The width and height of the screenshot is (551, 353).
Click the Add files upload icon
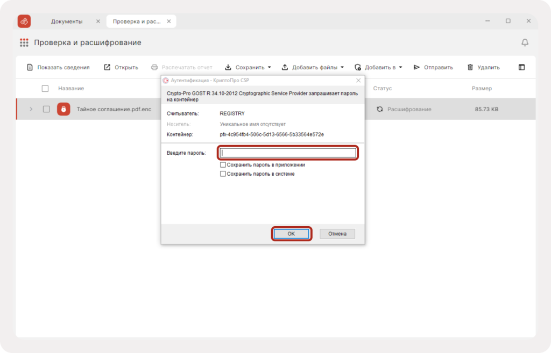(285, 67)
